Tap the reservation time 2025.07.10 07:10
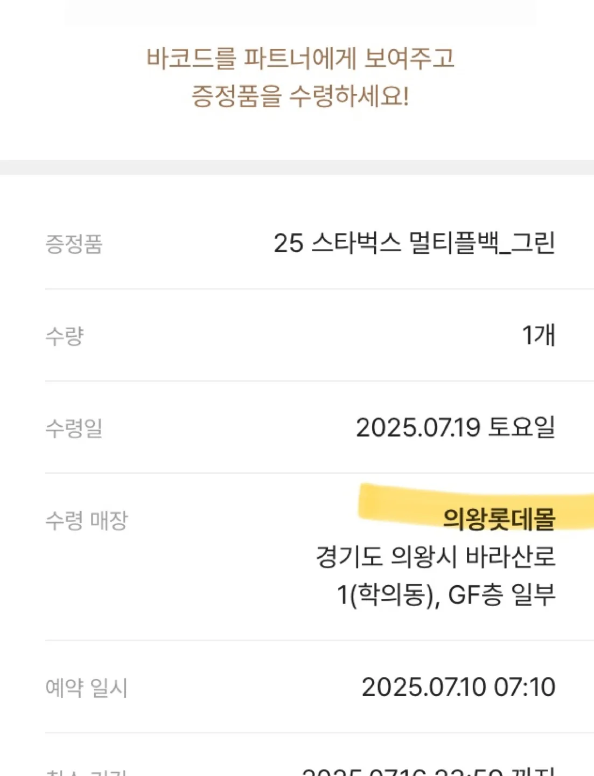Screen dimensions: 594x776 tap(458, 687)
